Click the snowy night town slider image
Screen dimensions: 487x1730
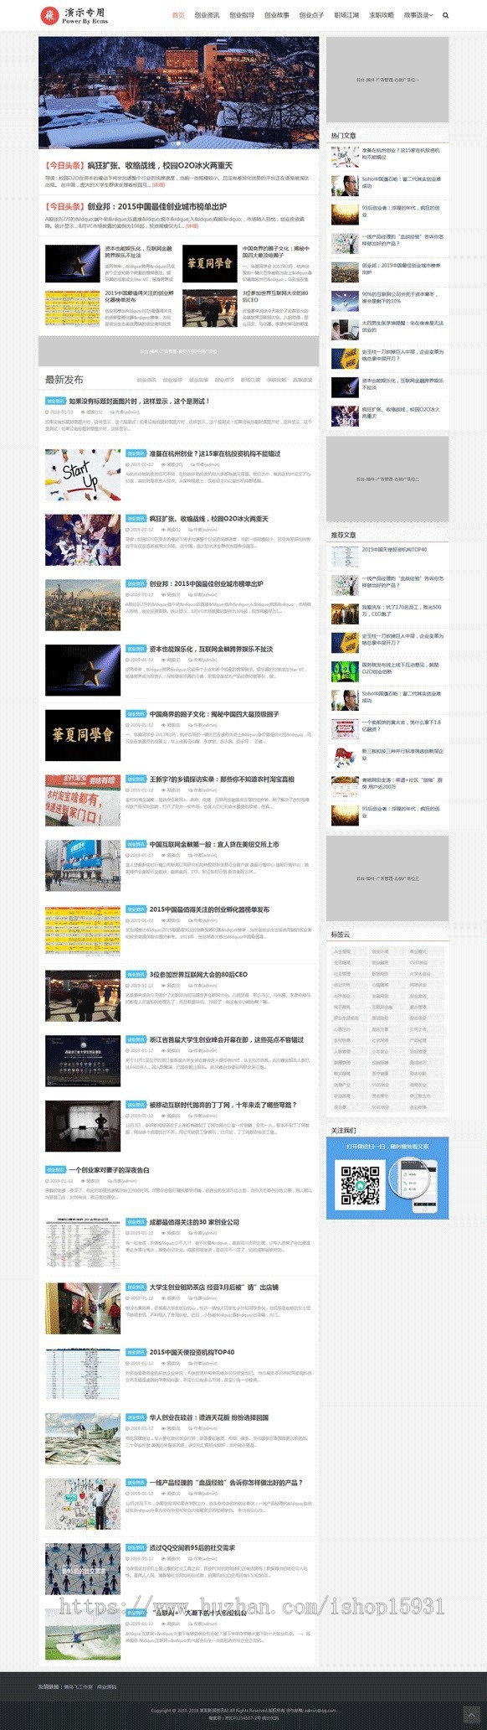click(178, 92)
